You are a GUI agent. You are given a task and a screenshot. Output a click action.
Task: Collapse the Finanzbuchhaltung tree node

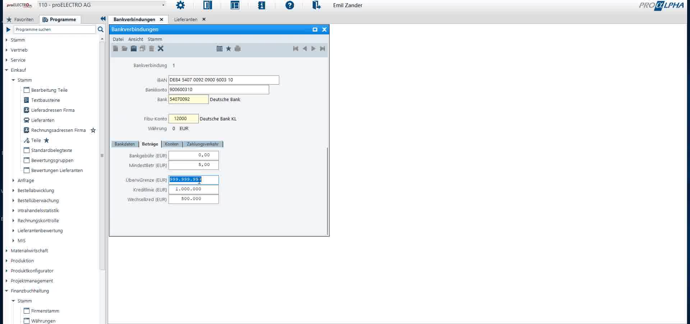tap(6, 291)
